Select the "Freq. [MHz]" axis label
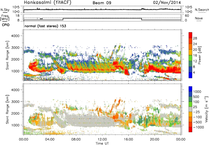209x145 pixels. [x=5, y=18]
